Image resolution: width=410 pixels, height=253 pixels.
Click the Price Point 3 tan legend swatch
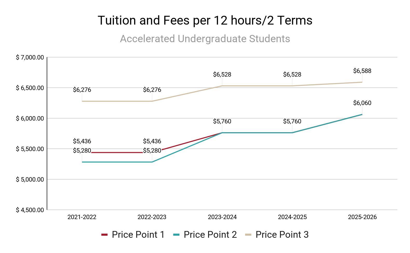click(248, 235)
